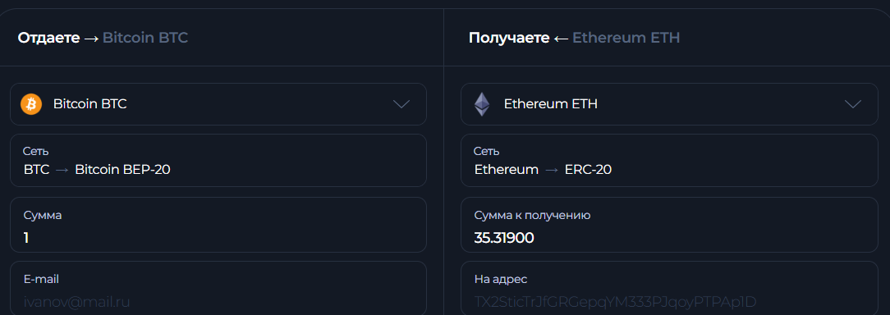Click the Ethereum diamond logo icon
Viewport: 890px width, 315px height.
pyautogui.click(x=482, y=104)
